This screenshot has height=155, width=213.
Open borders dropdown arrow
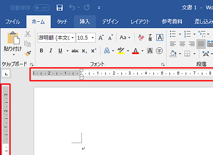click(x=194, y=54)
